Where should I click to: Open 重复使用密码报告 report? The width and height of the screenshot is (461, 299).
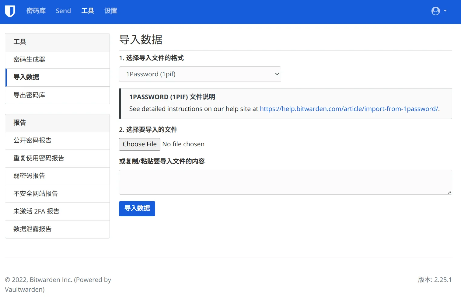tap(58, 158)
